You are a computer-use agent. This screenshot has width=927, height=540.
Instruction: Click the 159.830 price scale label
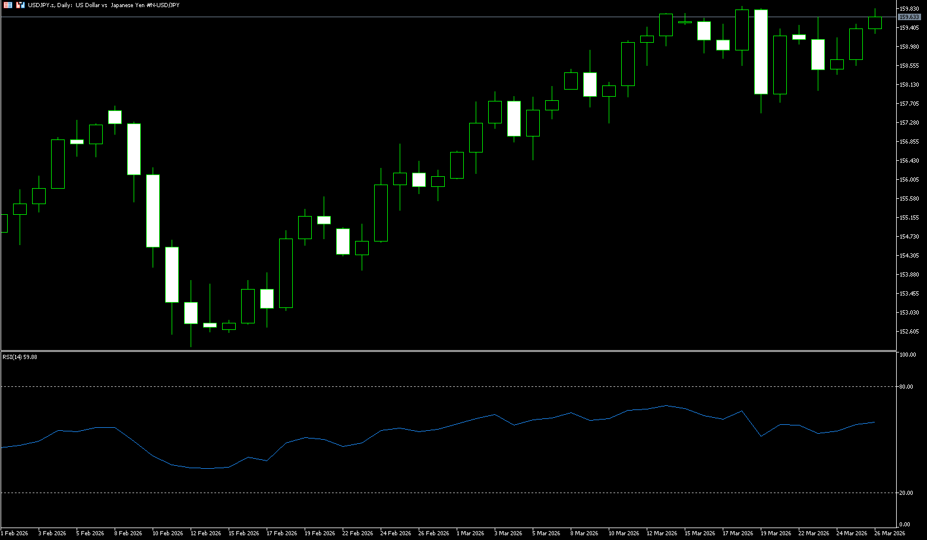[x=909, y=9]
